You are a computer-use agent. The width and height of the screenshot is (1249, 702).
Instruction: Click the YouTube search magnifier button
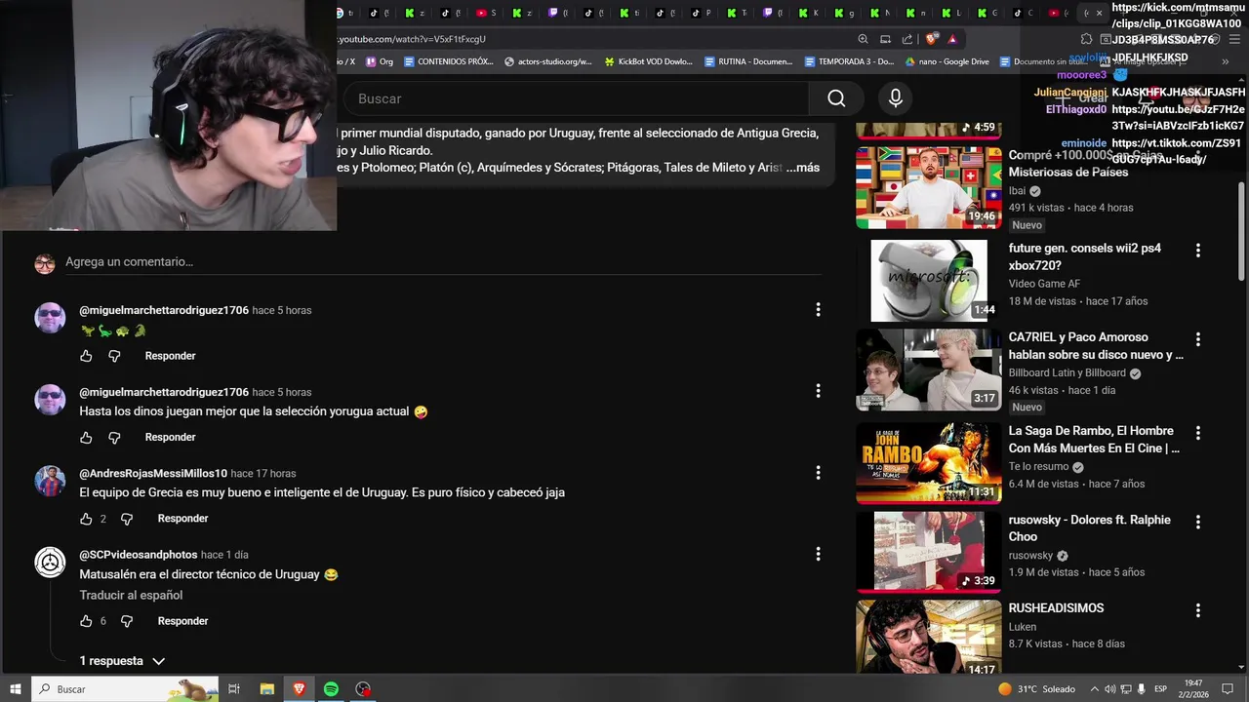coord(836,98)
